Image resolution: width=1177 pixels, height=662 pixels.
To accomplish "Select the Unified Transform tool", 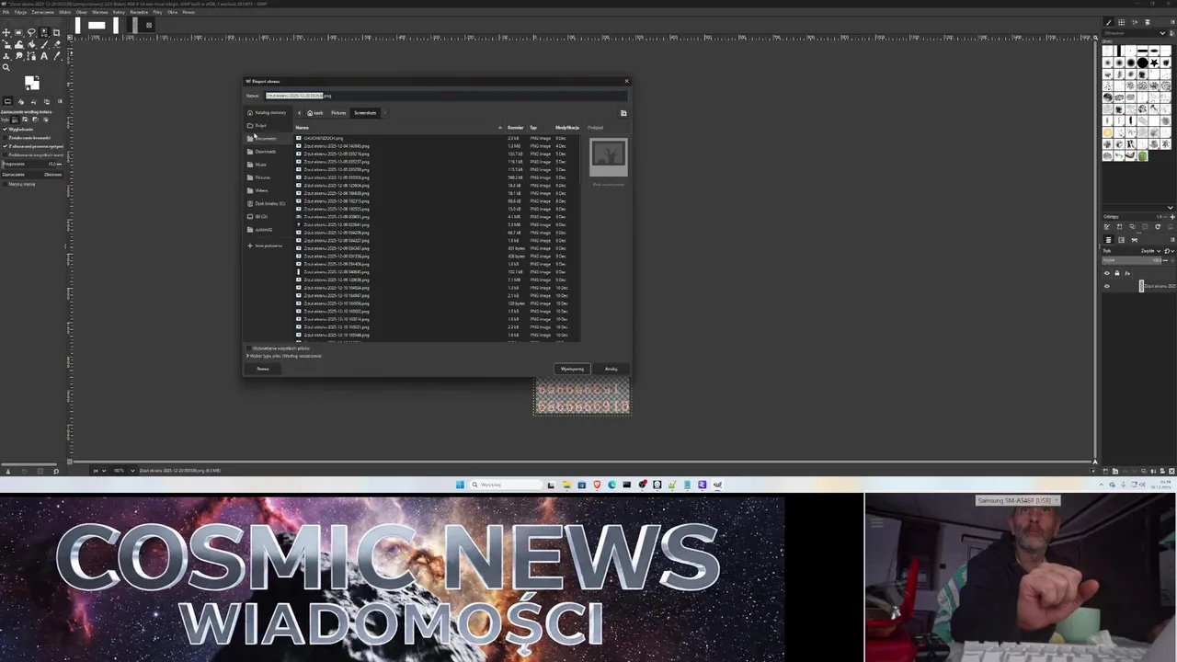I will 6,44.
